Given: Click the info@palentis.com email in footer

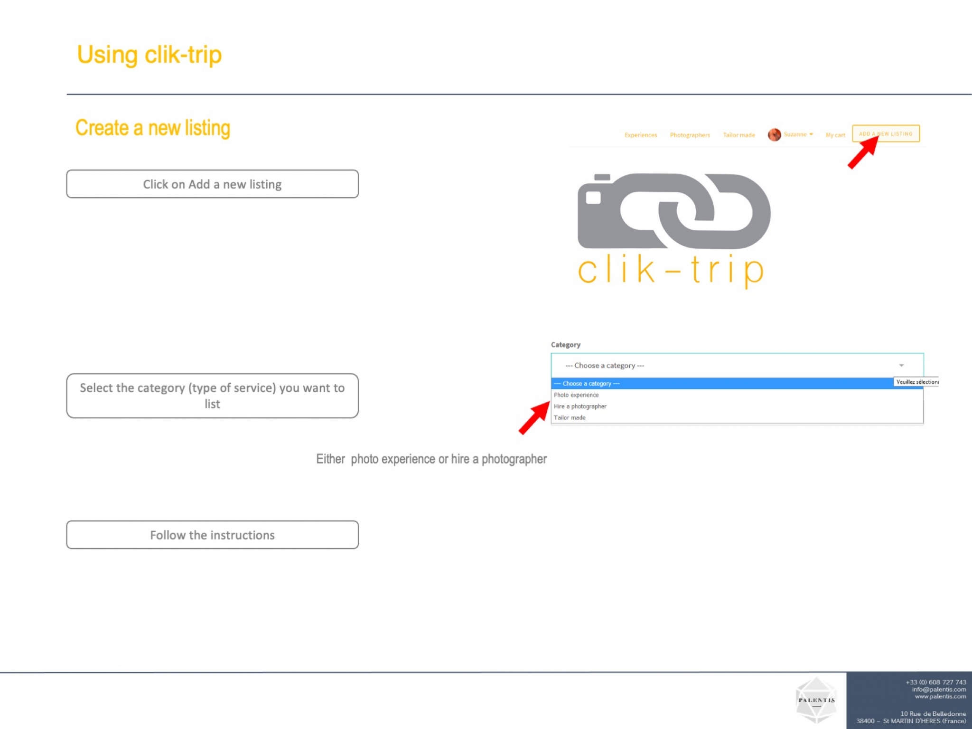Looking at the screenshot, I should 939,690.
